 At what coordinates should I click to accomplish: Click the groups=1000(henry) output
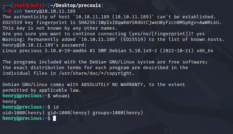pos(118,113)
